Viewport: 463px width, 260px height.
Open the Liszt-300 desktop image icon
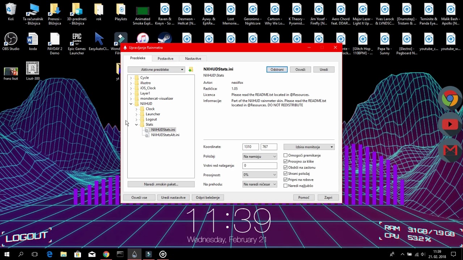[33, 71]
